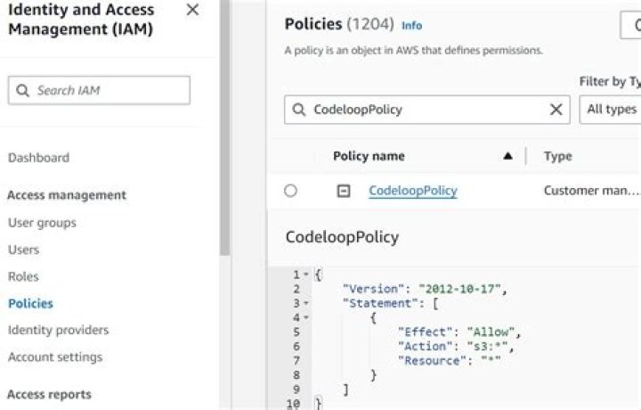
Task: Open User groups in sidebar
Action: click(42, 223)
